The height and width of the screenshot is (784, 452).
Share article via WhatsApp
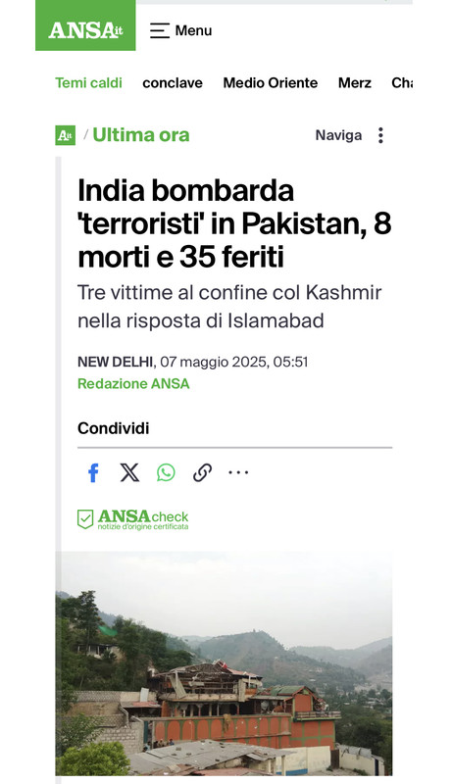pyautogui.click(x=166, y=472)
